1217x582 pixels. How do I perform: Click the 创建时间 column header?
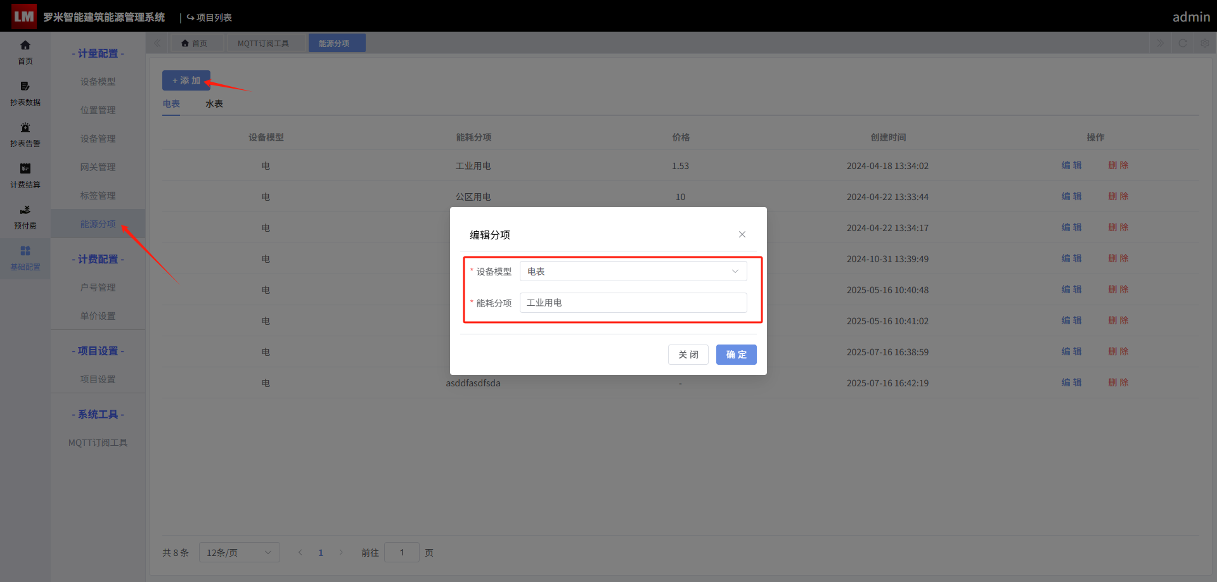click(x=888, y=137)
